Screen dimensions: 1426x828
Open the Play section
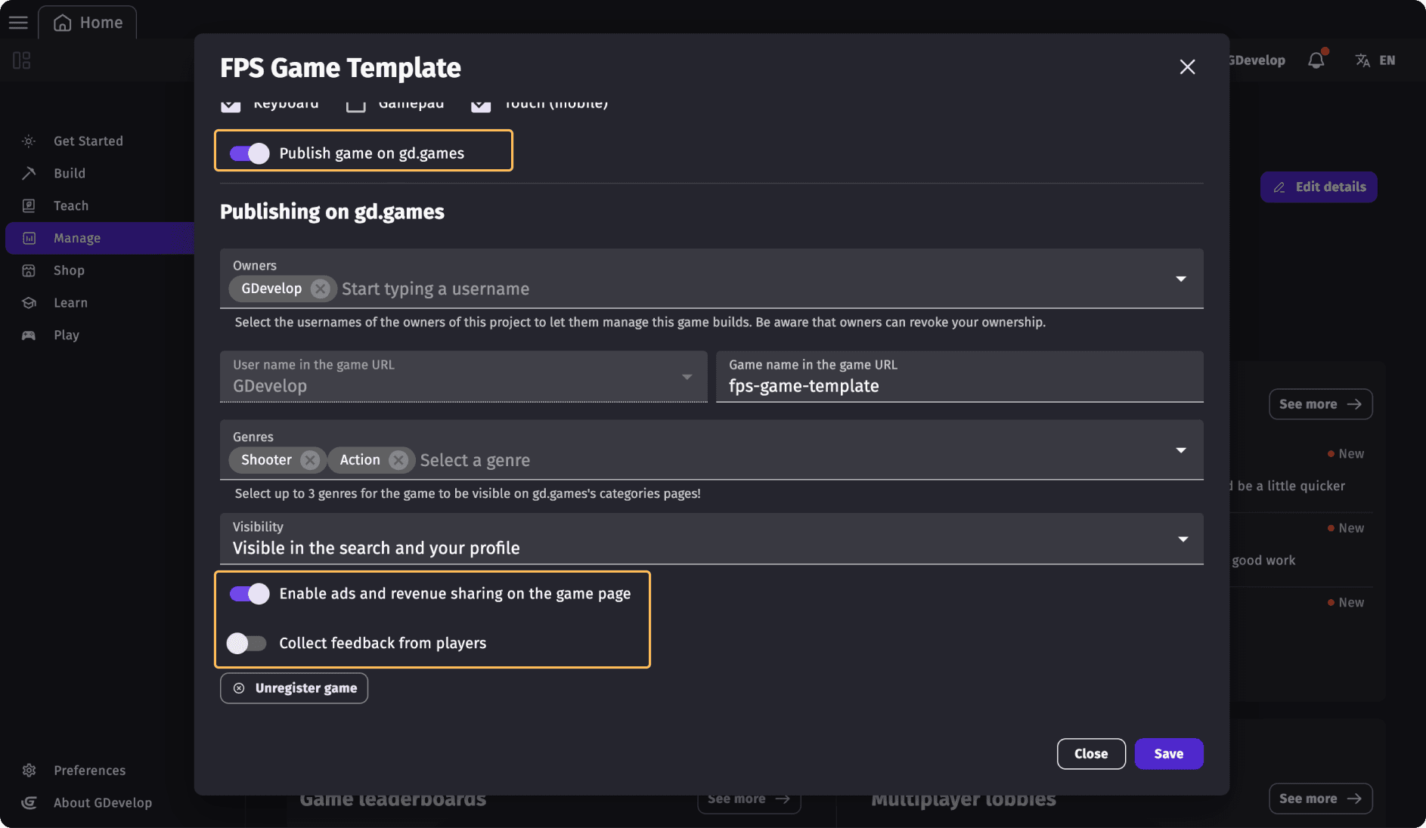click(67, 335)
